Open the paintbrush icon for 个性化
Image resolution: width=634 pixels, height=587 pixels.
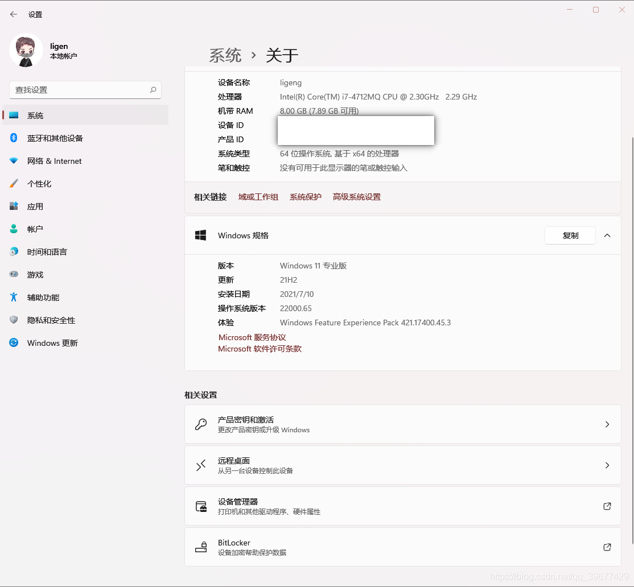[x=14, y=183]
